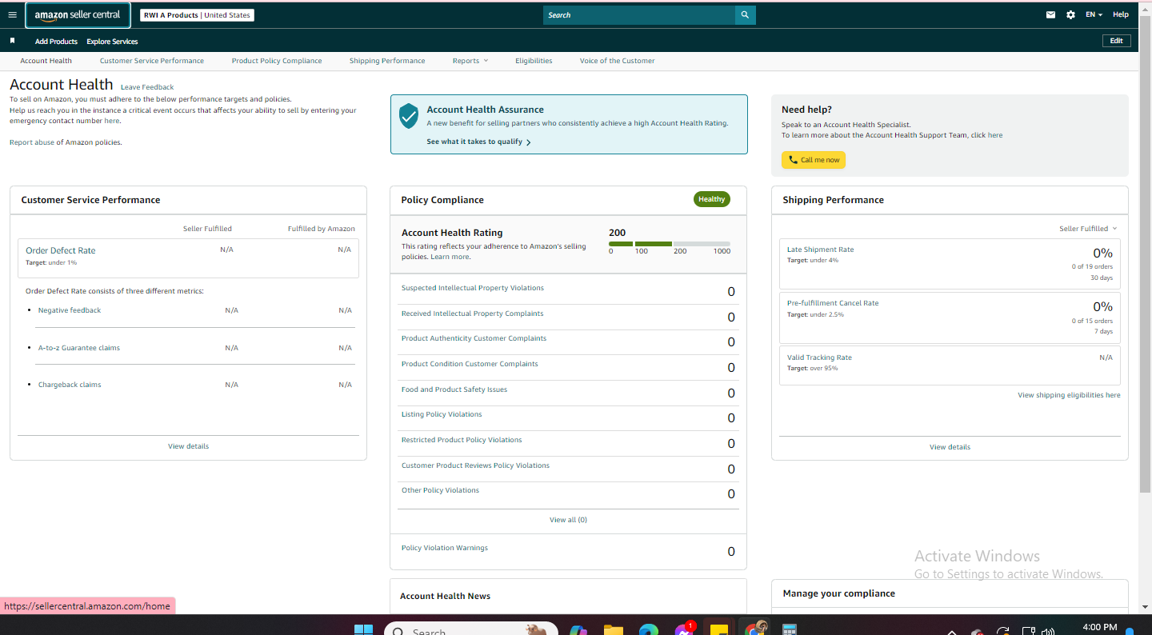This screenshot has height=635, width=1152.
Task: Open Listing Policy Violations row
Action: [568, 417]
